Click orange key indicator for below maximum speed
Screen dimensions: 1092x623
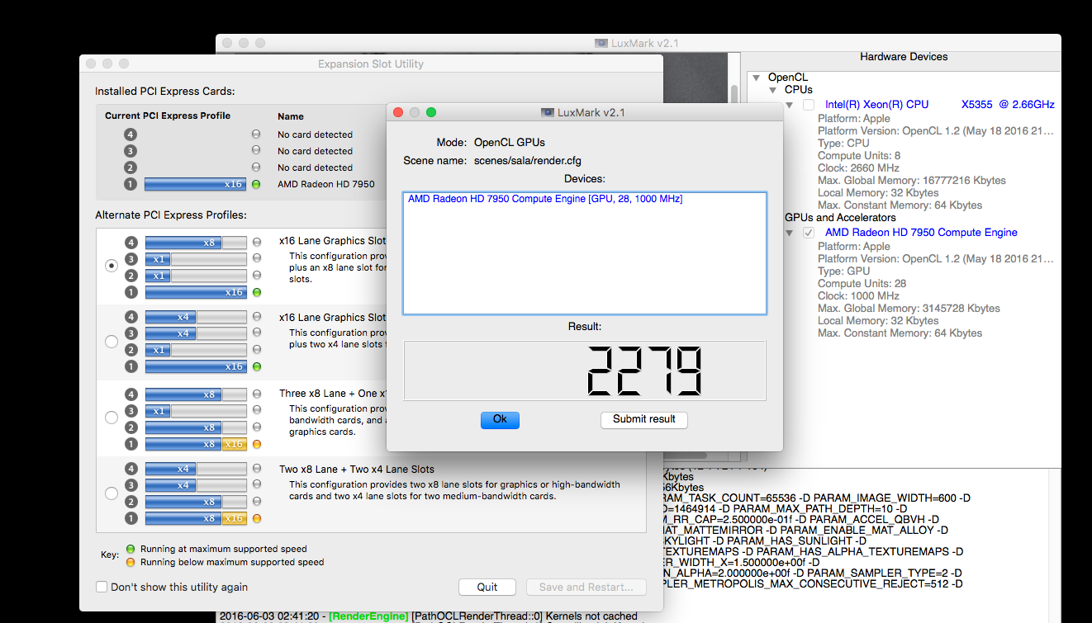tap(131, 562)
